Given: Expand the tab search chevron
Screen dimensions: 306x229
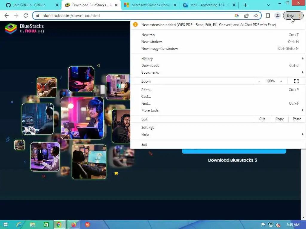Looking at the screenshot, I should pyautogui.click(x=269, y=5).
